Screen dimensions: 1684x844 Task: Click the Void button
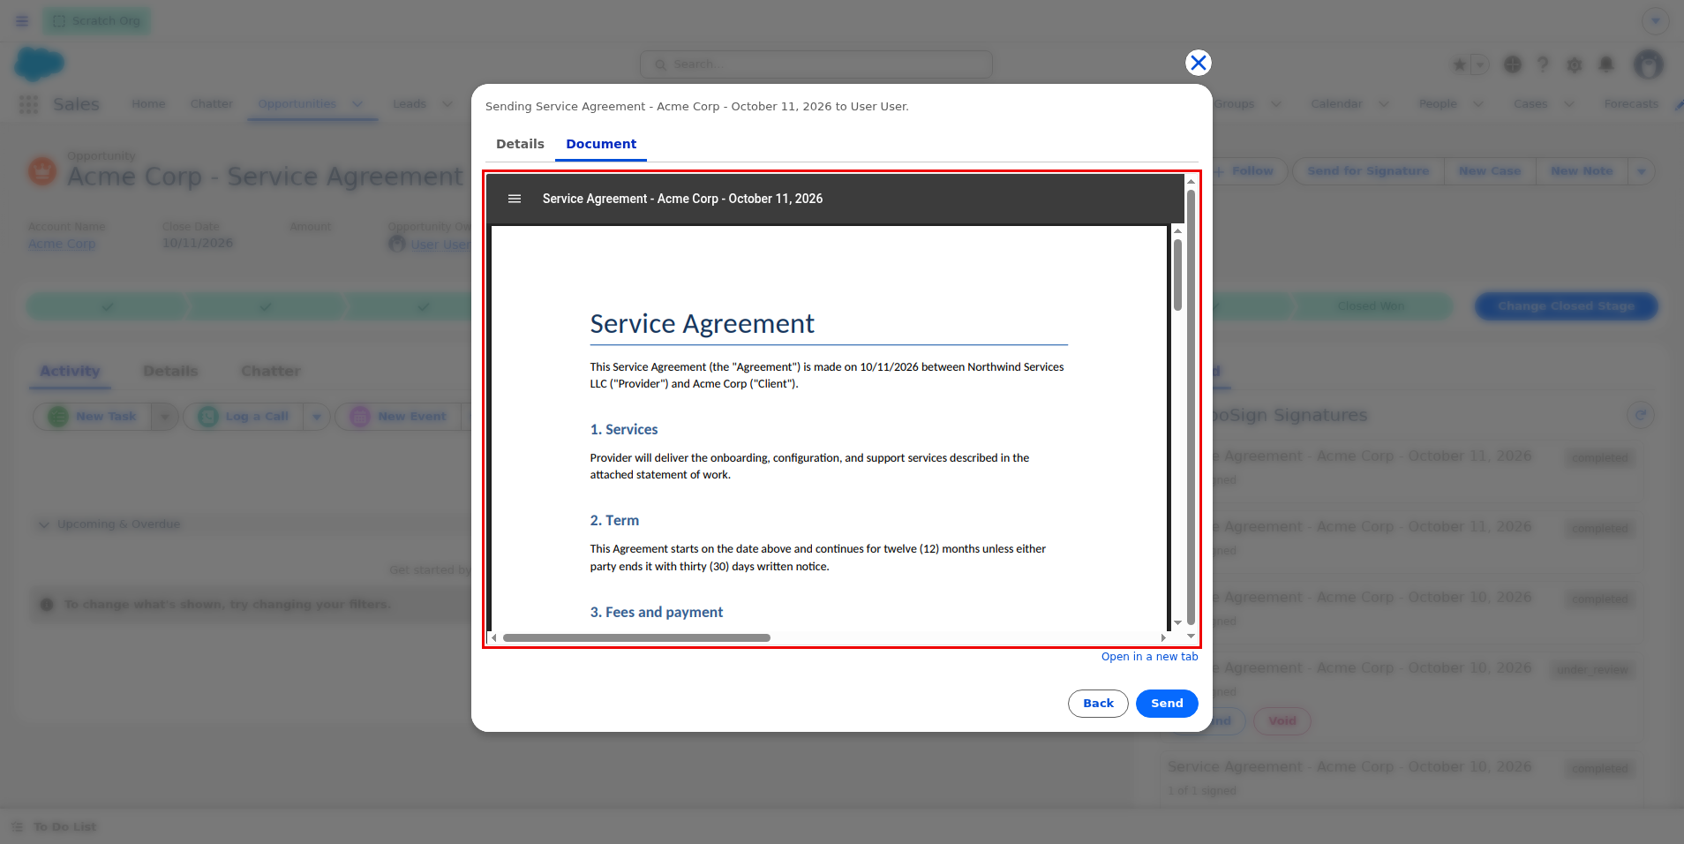click(1282, 721)
